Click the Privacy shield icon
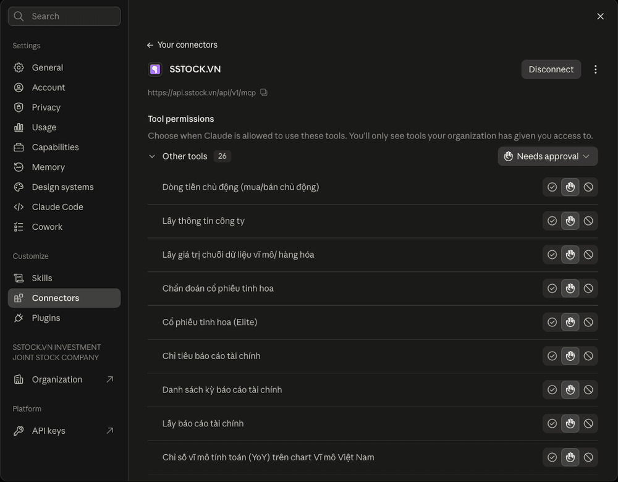This screenshot has width=618, height=482. click(x=19, y=107)
